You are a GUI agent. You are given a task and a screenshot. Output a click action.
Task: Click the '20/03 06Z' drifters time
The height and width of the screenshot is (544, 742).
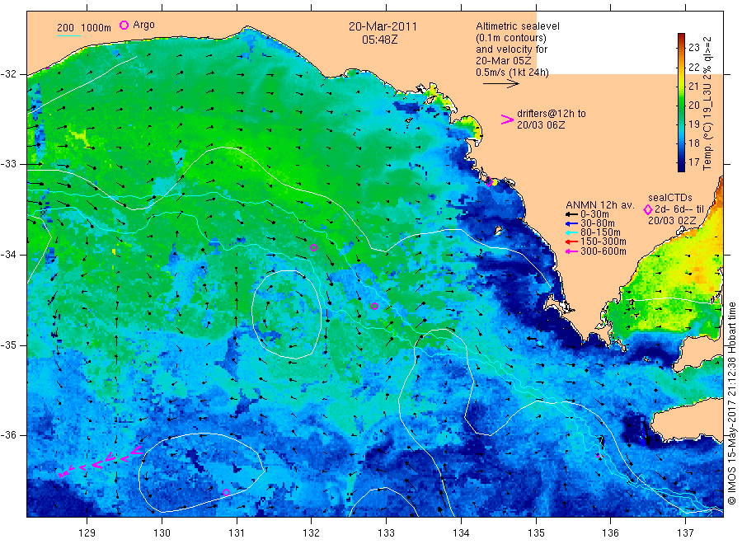click(x=541, y=125)
